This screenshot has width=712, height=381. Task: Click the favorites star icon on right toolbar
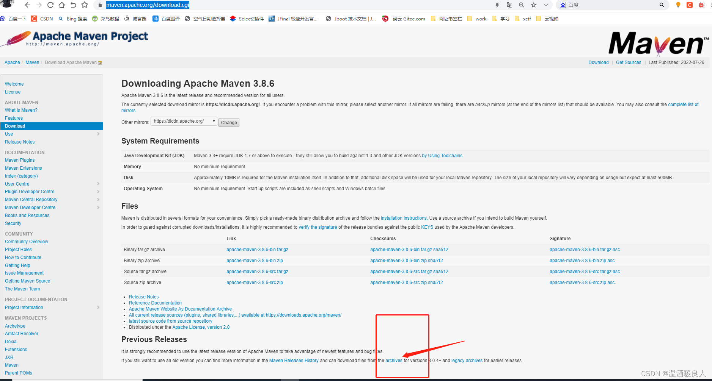(x=534, y=5)
